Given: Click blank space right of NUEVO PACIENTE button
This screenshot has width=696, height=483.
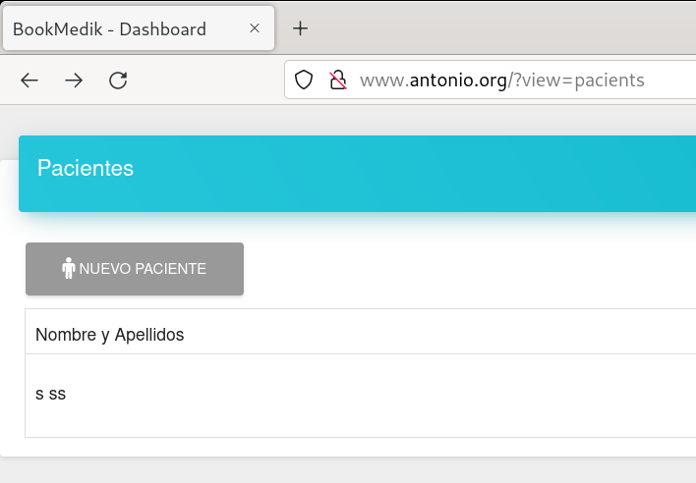Looking at the screenshot, I should tap(442, 269).
